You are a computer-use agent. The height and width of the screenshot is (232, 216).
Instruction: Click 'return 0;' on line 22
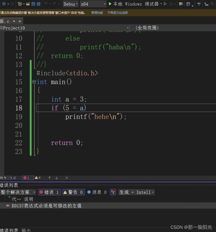point(67,143)
